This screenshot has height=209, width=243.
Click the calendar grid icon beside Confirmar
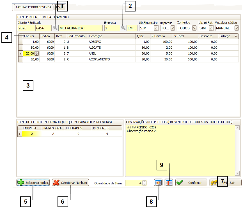tap(169, 183)
